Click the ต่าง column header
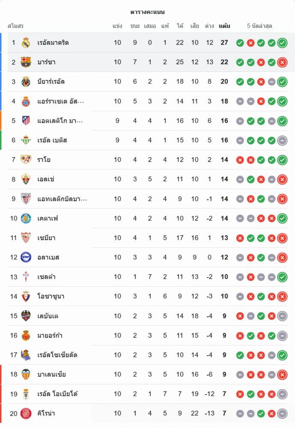 (x=209, y=26)
